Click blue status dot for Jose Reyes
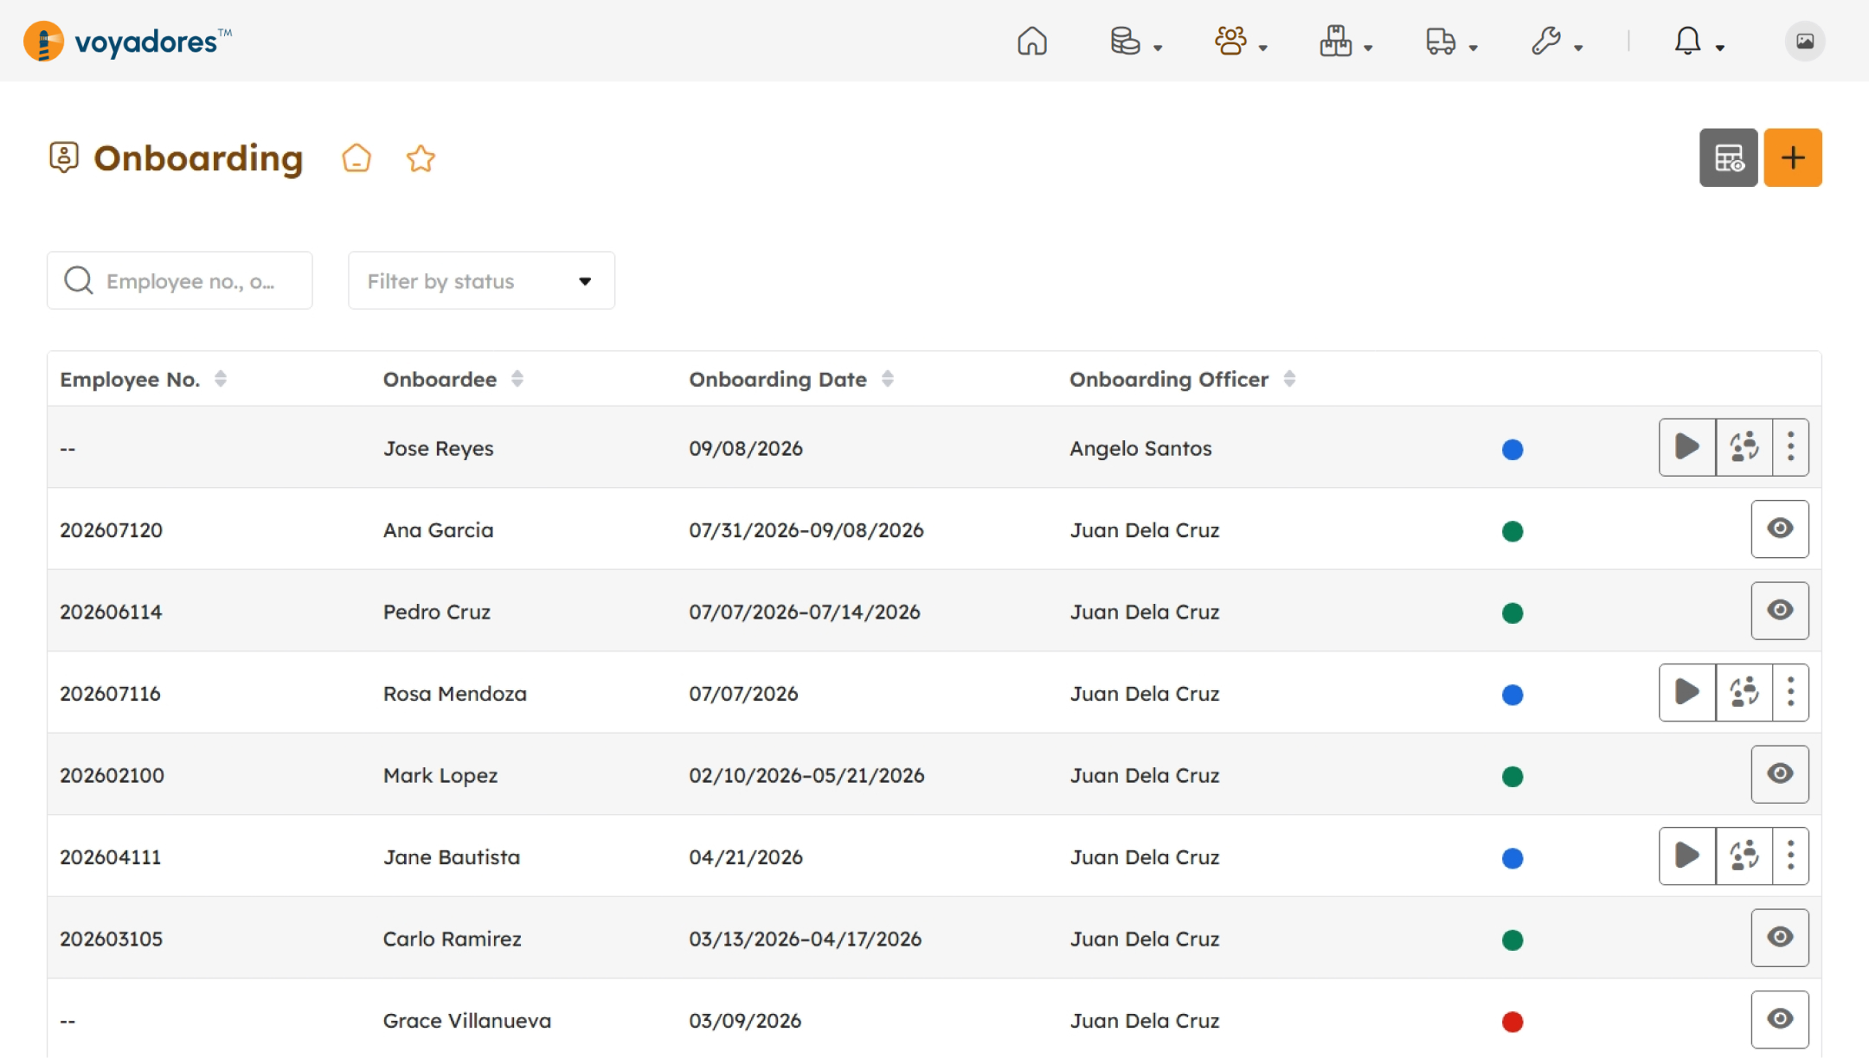Viewport: 1869px width, 1058px height. pyautogui.click(x=1513, y=450)
